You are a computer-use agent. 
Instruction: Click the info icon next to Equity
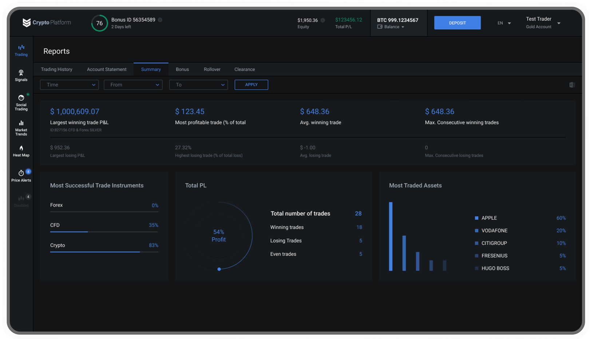[x=322, y=20]
